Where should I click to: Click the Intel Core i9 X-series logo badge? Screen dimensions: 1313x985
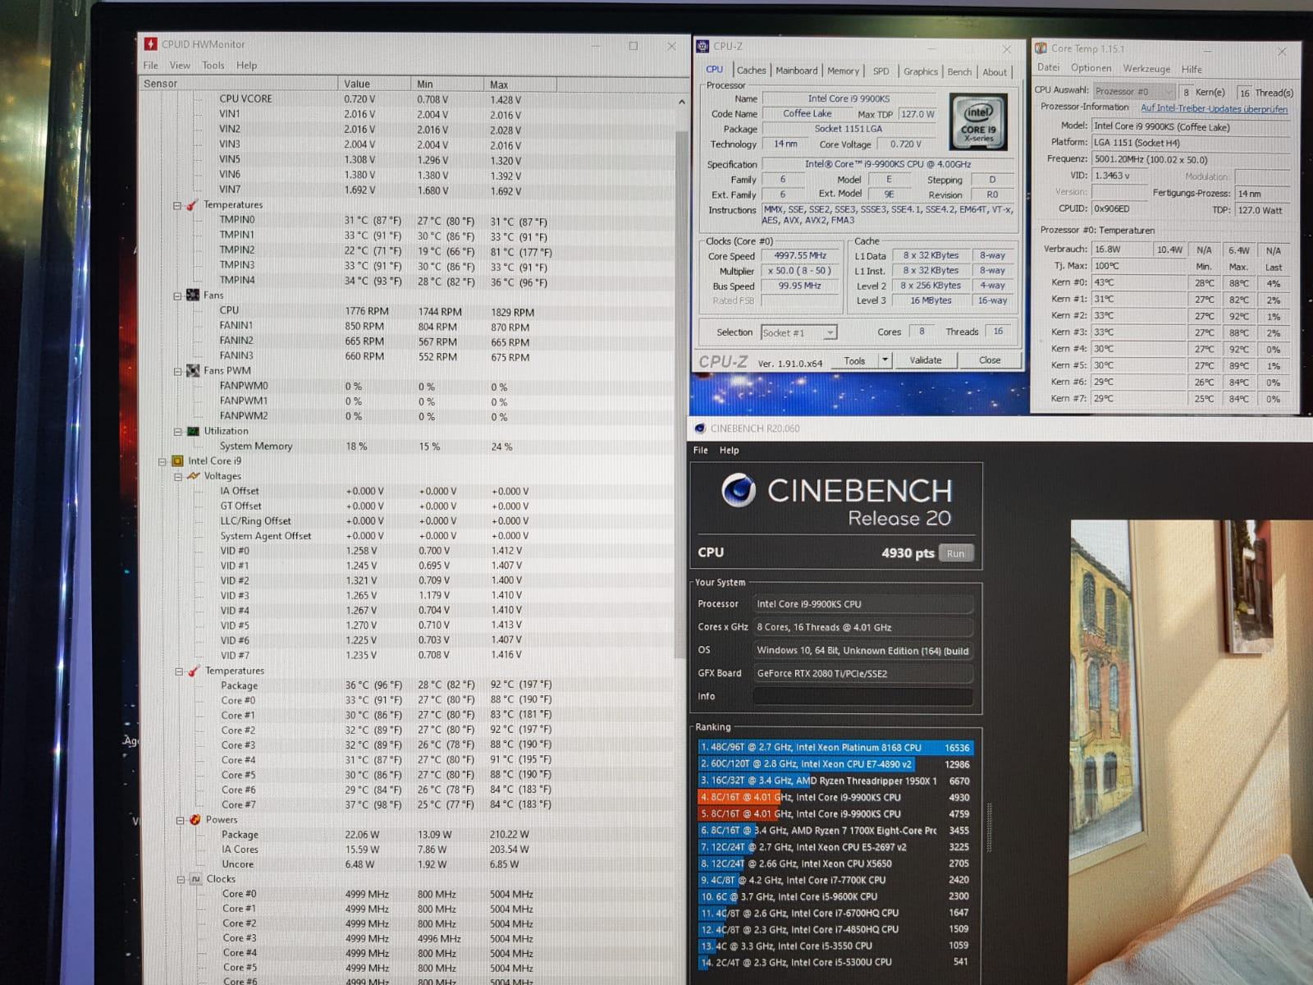pos(978,121)
